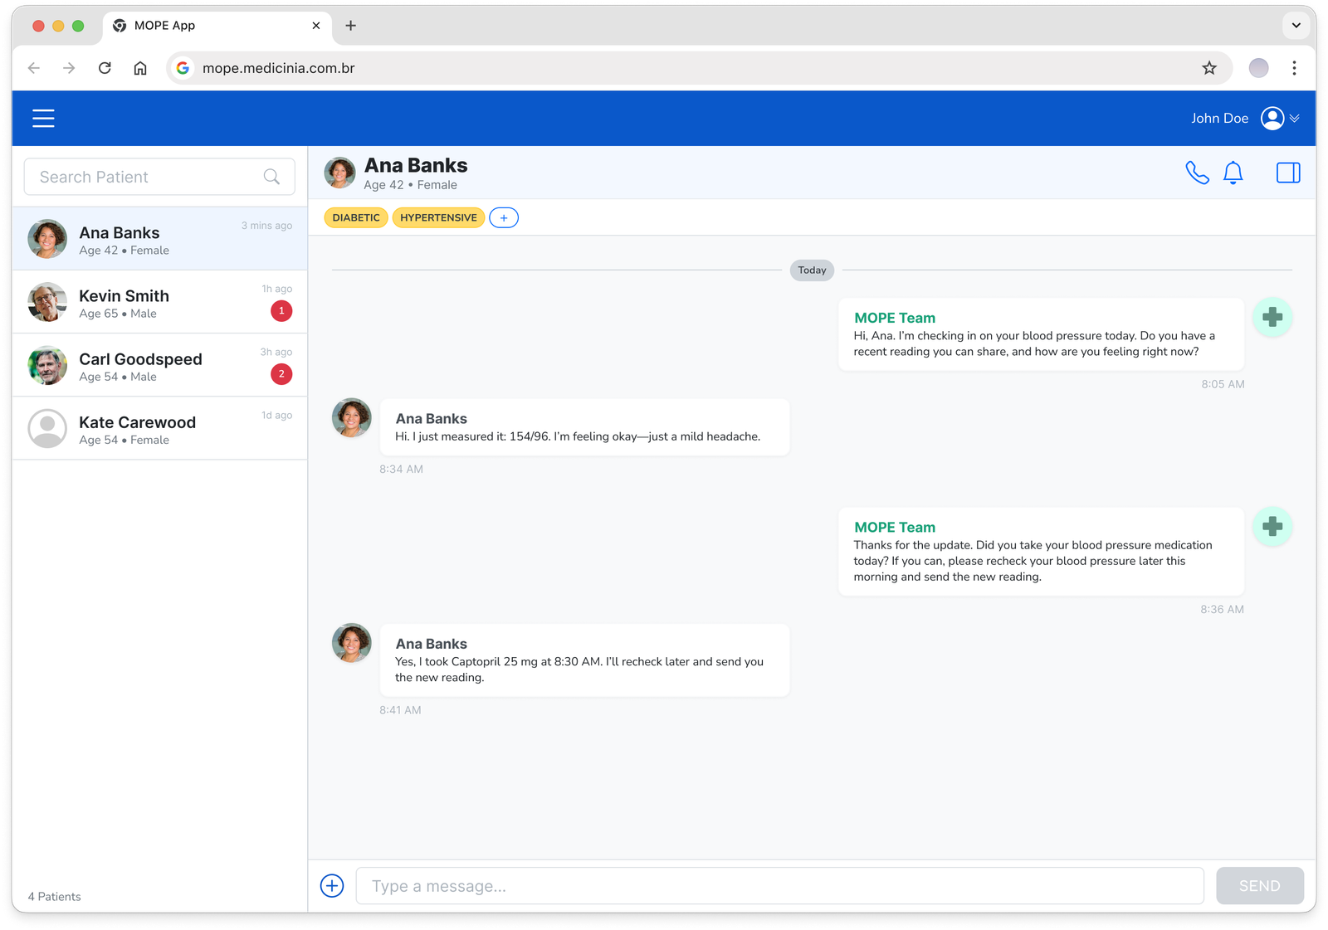The width and height of the screenshot is (1328, 930).
Task: Toggle the right side panel icon
Action: pyautogui.click(x=1288, y=173)
